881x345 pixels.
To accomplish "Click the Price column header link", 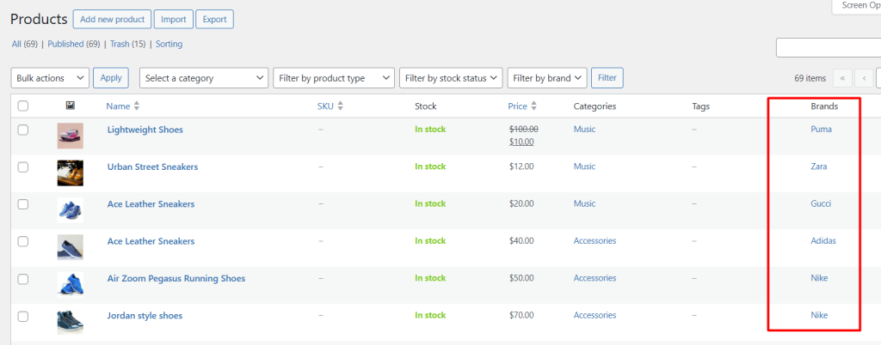I will tap(517, 106).
